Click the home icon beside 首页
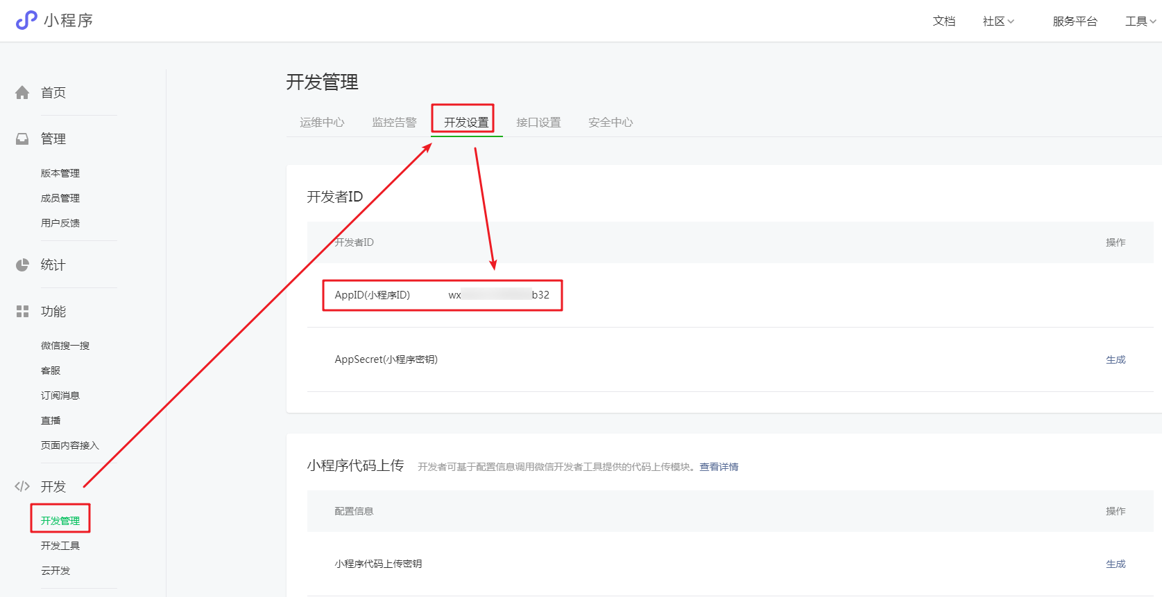The width and height of the screenshot is (1162, 597). coord(22,93)
